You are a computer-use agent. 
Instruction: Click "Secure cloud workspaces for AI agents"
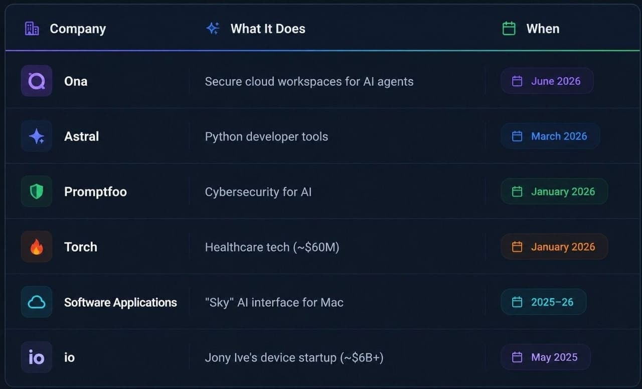tap(309, 82)
